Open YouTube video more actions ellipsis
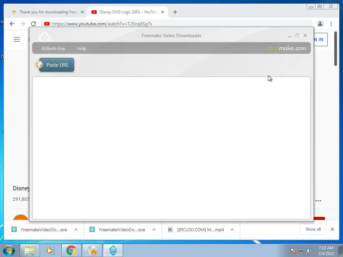Image resolution: width=343 pixels, height=257 pixels. 318,201
